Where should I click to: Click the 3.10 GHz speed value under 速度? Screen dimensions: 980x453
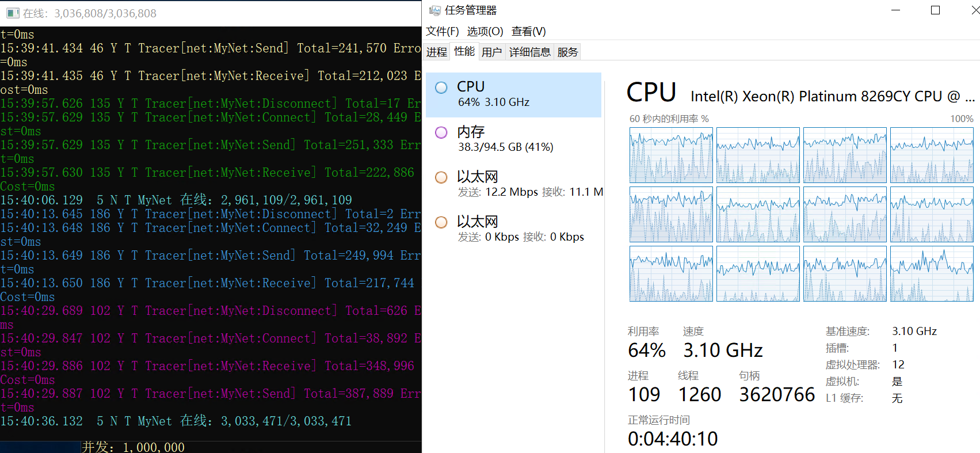723,350
